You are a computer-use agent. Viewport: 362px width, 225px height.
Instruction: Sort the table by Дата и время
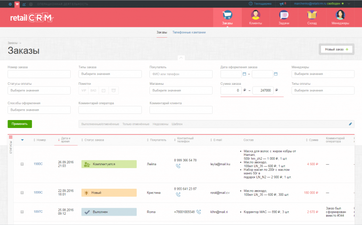coord(64,140)
